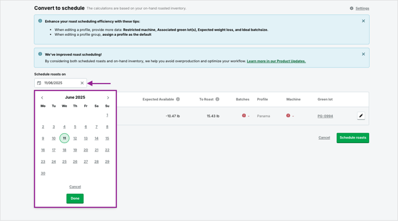Choose June 7 on the calendar
This screenshot has height=221, width=398.
[x=97, y=127]
